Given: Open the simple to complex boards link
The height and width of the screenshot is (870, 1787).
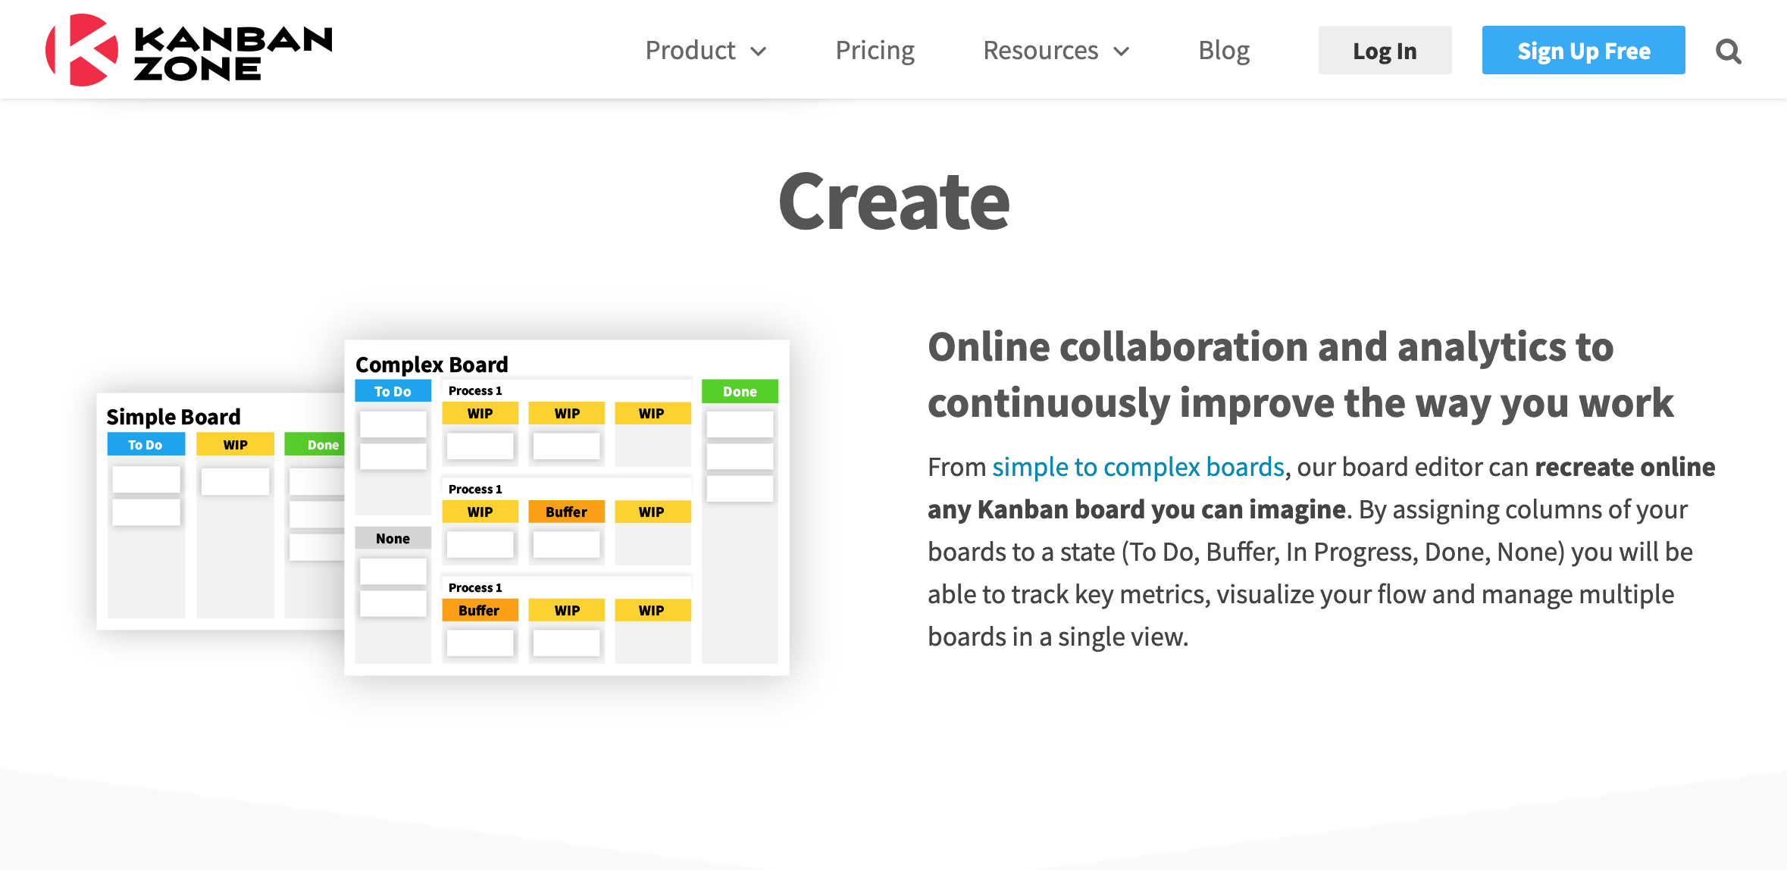Looking at the screenshot, I should [x=1135, y=467].
